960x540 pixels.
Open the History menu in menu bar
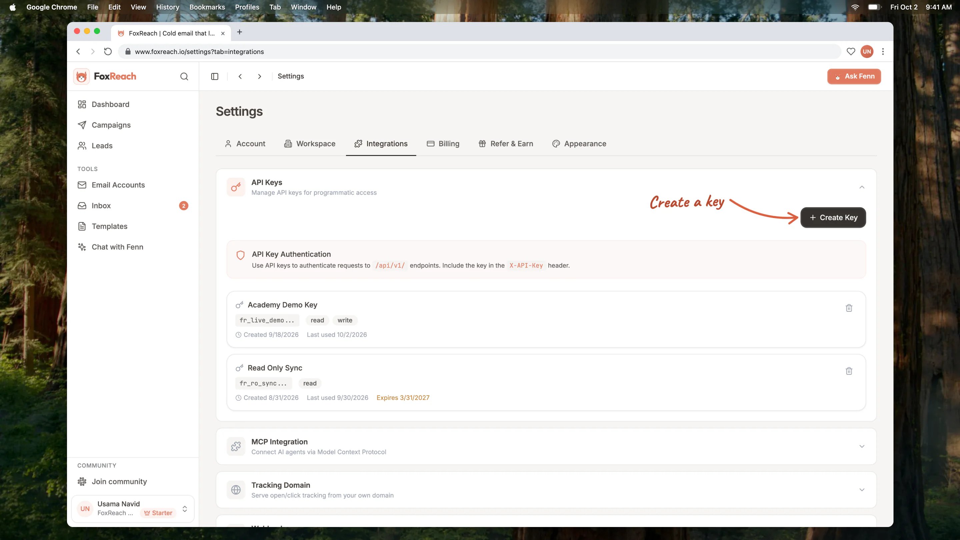[167, 7]
